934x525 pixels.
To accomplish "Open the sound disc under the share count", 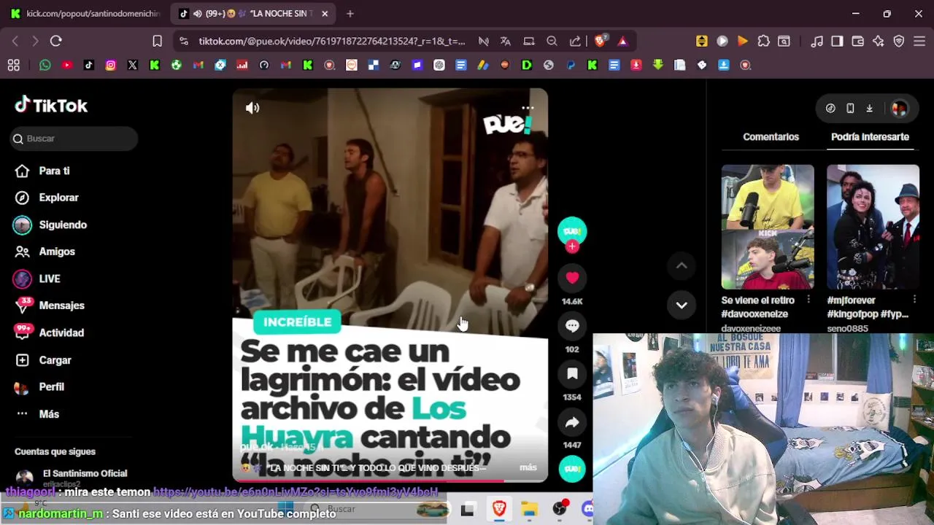I will pyautogui.click(x=572, y=468).
